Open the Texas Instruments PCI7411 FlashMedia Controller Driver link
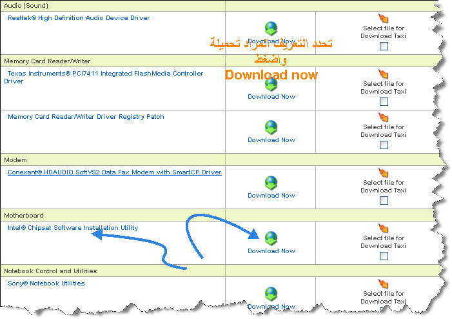 click(104, 77)
